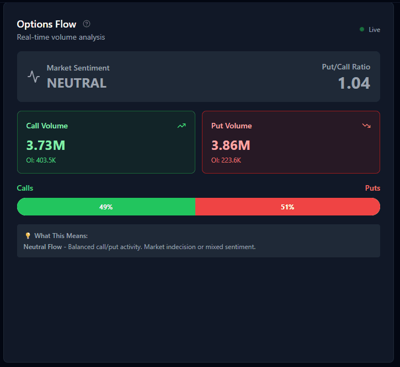This screenshot has width=400, height=367.
Task: Click the pulse icon next to Market Sentiment
Action: click(34, 77)
